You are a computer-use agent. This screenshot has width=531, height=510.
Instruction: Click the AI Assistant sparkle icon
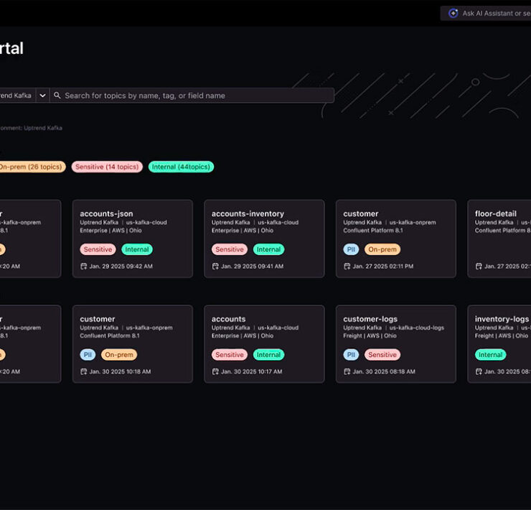point(453,13)
